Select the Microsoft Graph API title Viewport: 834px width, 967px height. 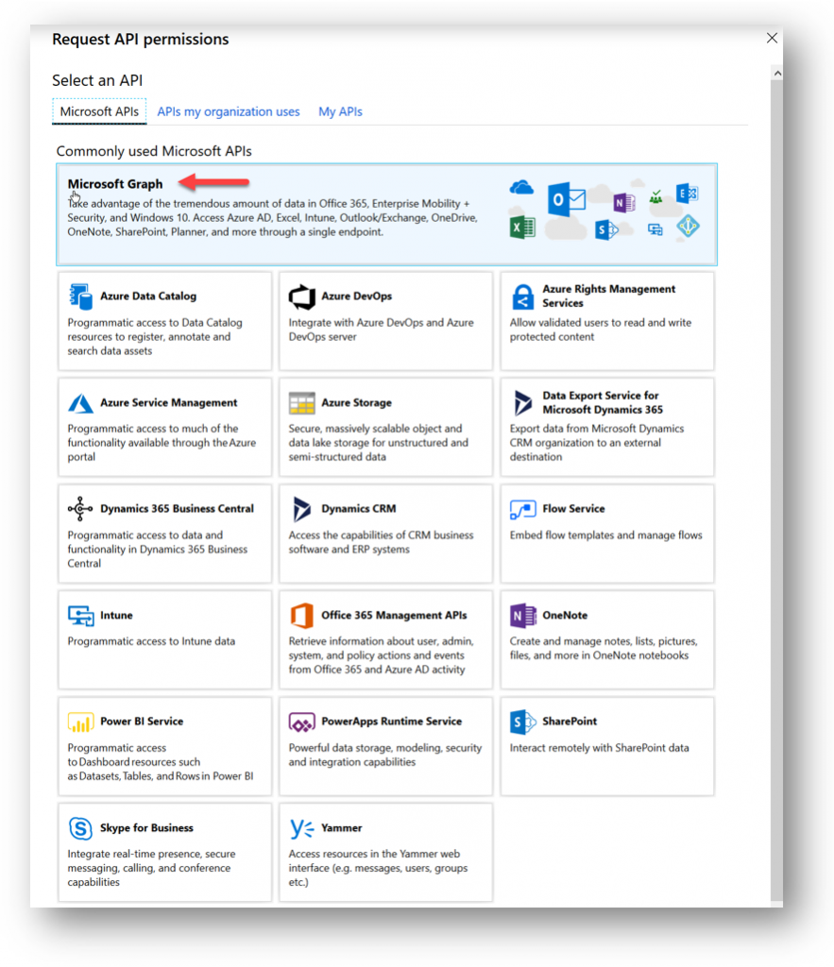tap(115, 184)
